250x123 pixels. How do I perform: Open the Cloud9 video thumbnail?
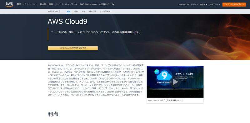click(x=175, y=82)
